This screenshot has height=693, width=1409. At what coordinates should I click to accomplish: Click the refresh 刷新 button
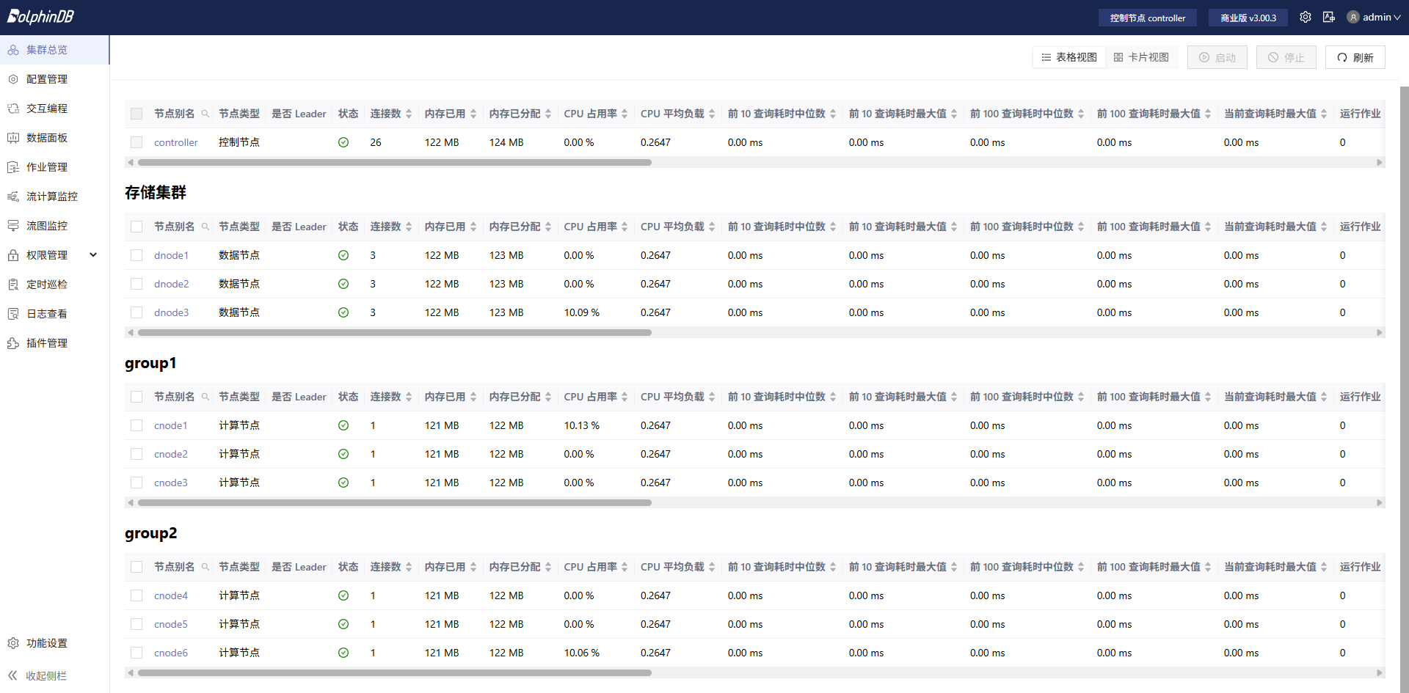click(1355, 57)
